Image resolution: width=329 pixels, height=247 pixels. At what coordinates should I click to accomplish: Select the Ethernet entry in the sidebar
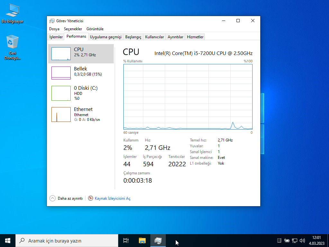(x=81, y=114)
